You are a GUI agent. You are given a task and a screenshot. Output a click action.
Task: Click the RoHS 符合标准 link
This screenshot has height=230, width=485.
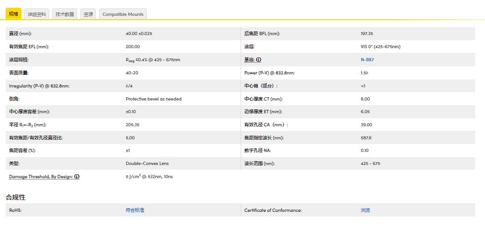(x=135, y=210)
